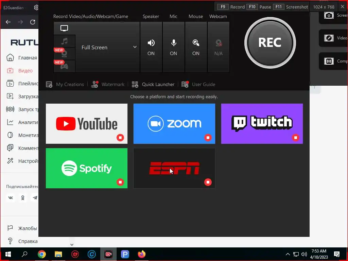Expand the chevron at the Rutube sidebar bottom
Viewport: 348px width, 261px height.
click(x=72, y=244)
